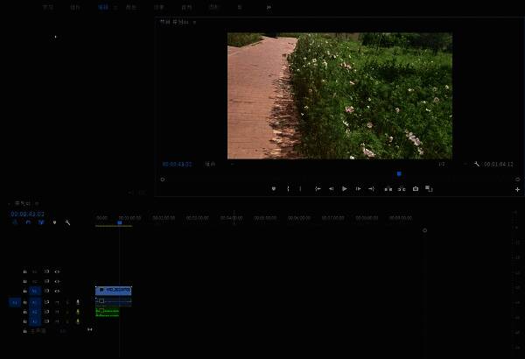Expand the workspace overflow chevron menu
The image size is (525, 359).
(269, 7)
